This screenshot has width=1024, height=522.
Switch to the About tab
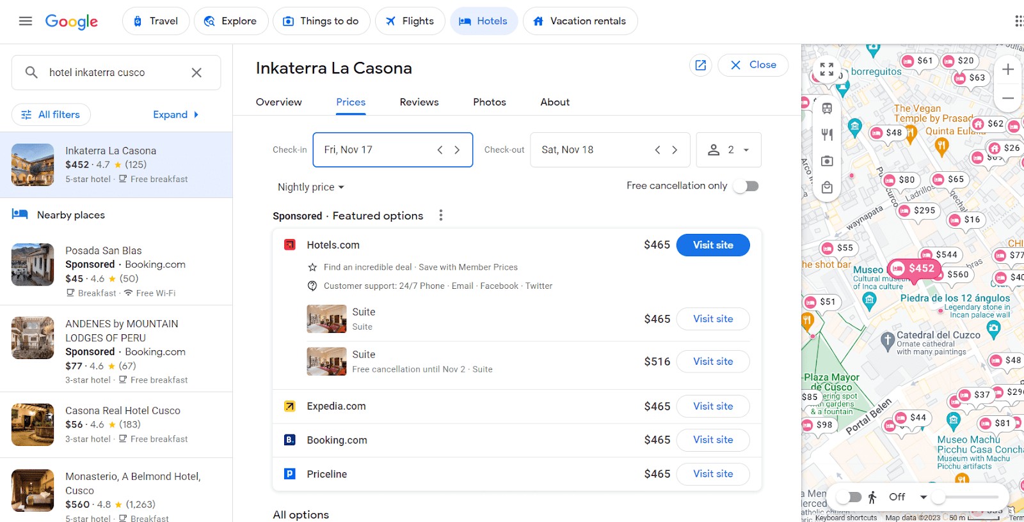coord(555,102)
